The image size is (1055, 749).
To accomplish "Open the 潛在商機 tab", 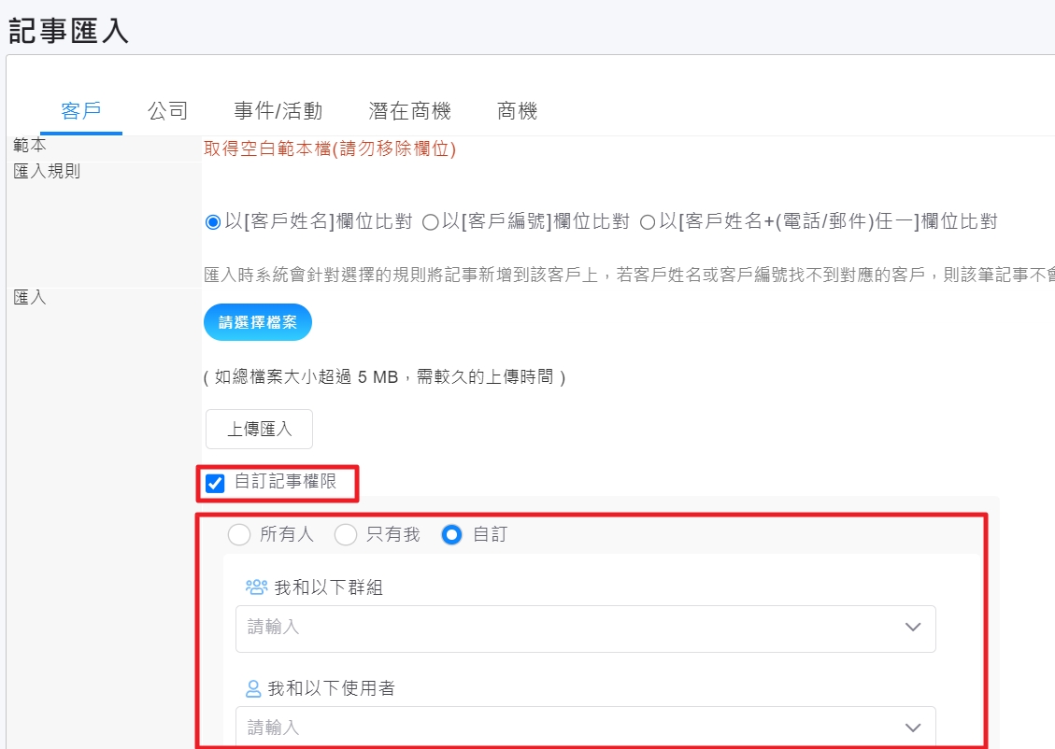I will click(409, 111).
